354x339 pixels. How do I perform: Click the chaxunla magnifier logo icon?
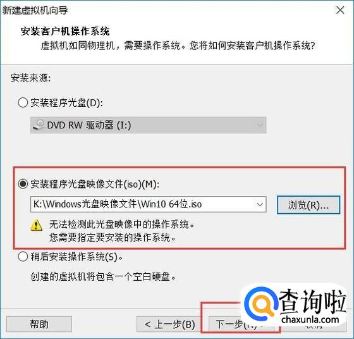coord(262,304)
